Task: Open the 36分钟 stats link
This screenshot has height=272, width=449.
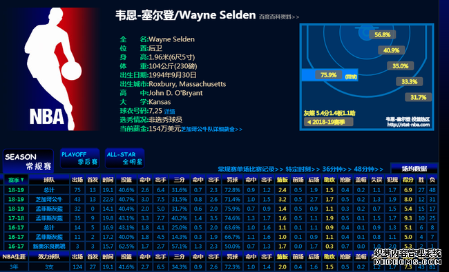Action: pyautogui.click(x=337, y=169)
